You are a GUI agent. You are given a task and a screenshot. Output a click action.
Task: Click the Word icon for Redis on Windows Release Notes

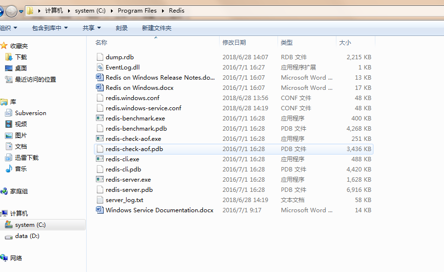coord(100,77)
